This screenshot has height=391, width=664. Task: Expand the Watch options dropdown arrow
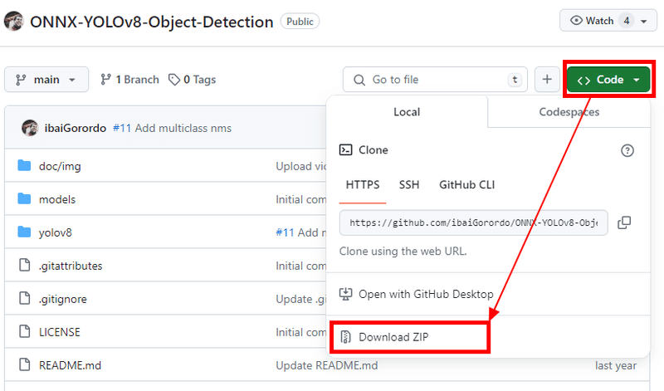(x=643, y=21)
